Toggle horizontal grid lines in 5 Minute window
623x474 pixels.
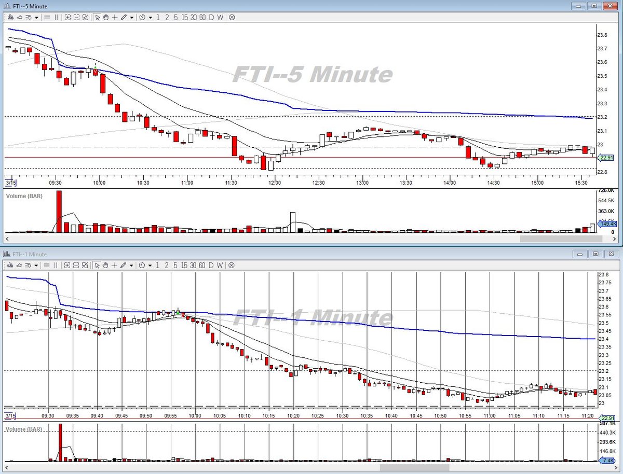click(47, 17)
